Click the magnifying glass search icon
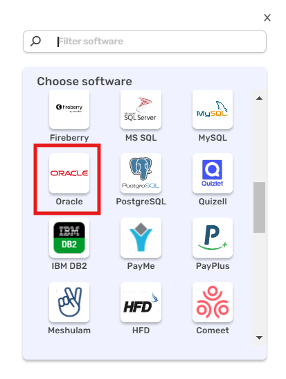The image size is (286, 379). tap(35, 41)
